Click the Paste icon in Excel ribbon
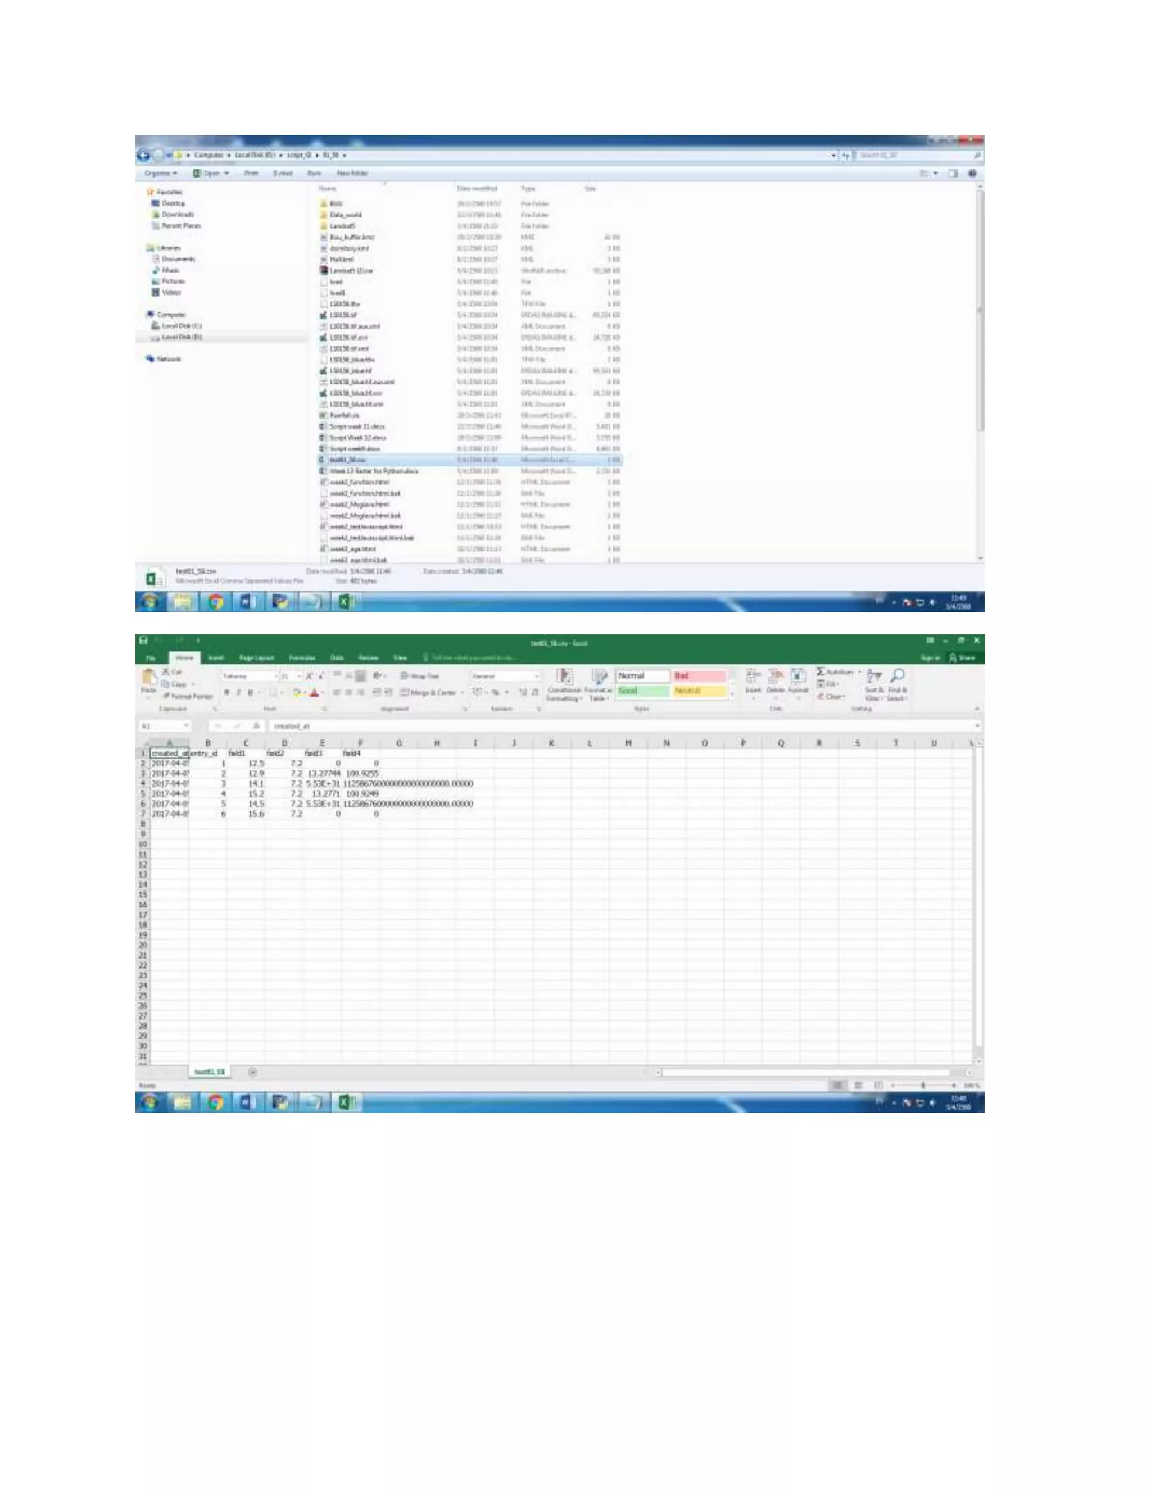1151x1489 pixels. (148, 678)
